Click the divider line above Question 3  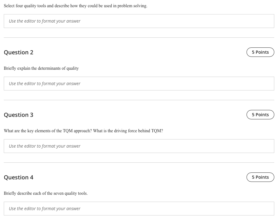pyautogui.click(x=139, y=99)
